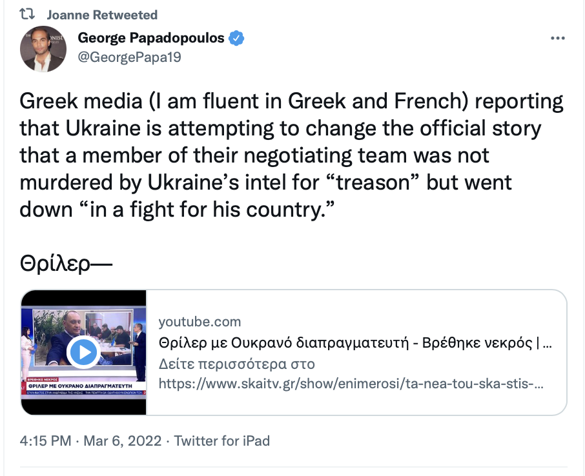
Task: Open the @GeorgePapa19 handle
Action: [129, 57]
